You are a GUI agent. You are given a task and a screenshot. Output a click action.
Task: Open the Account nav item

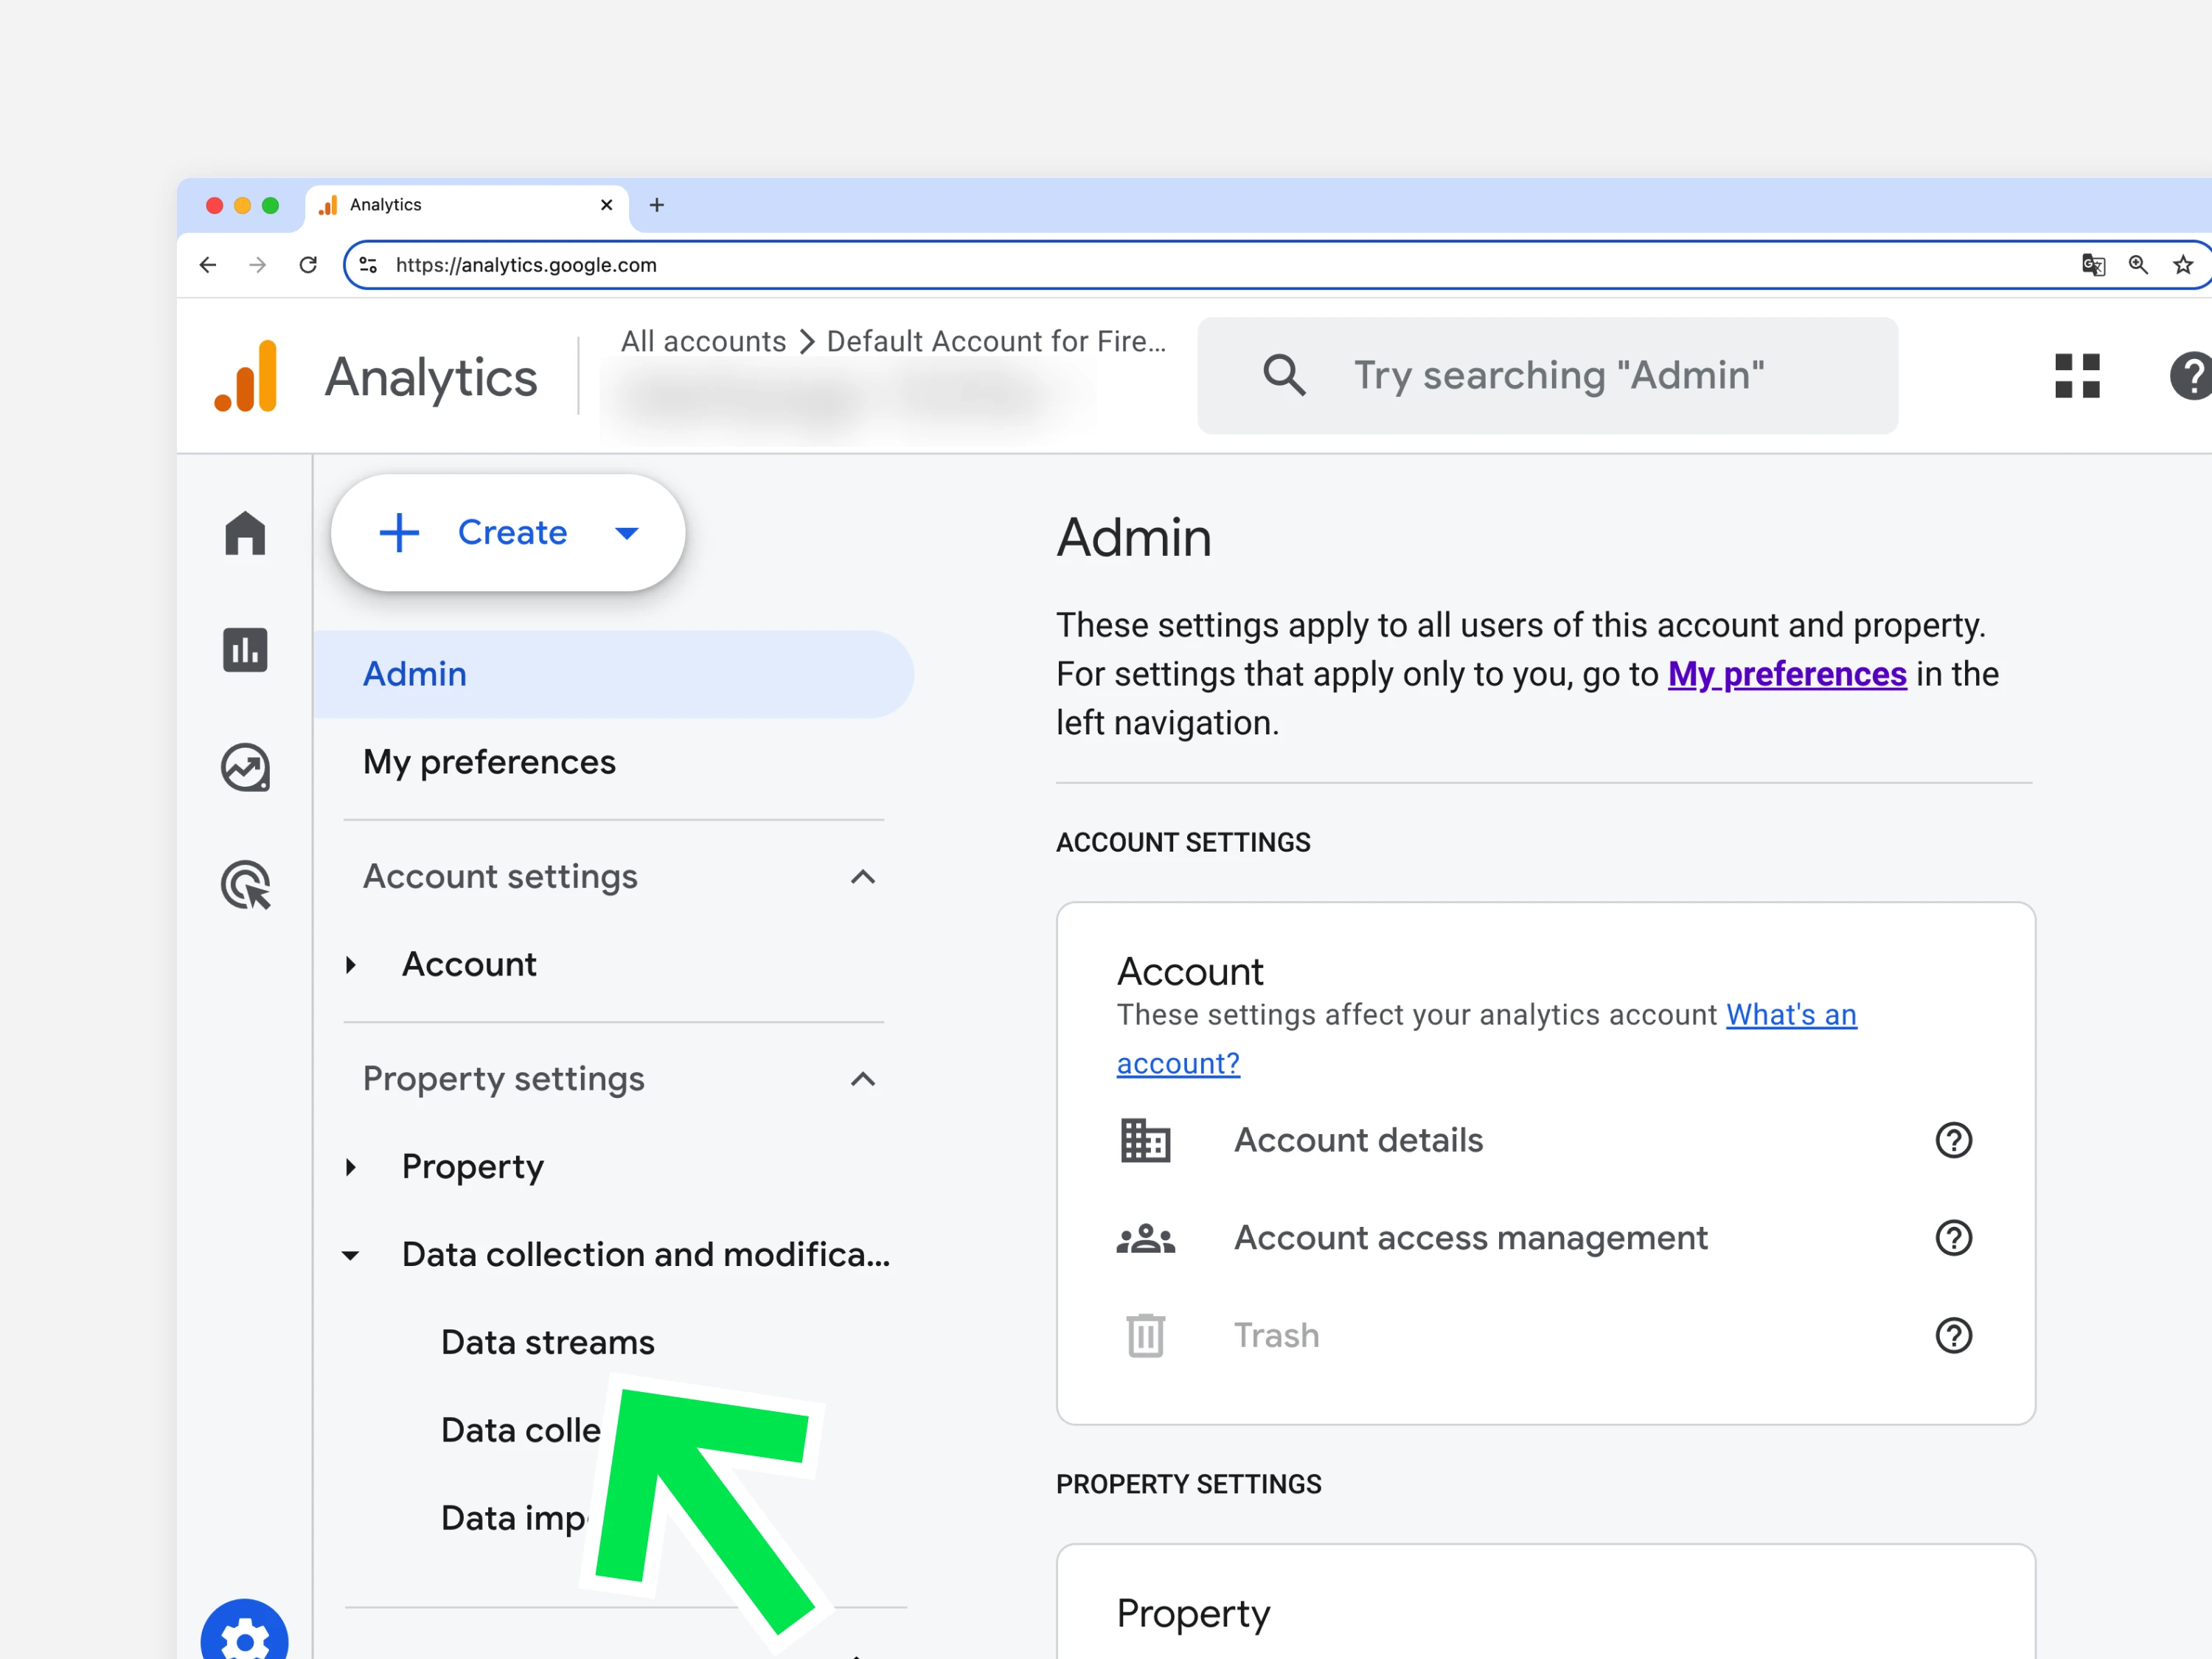coord(469,964)
